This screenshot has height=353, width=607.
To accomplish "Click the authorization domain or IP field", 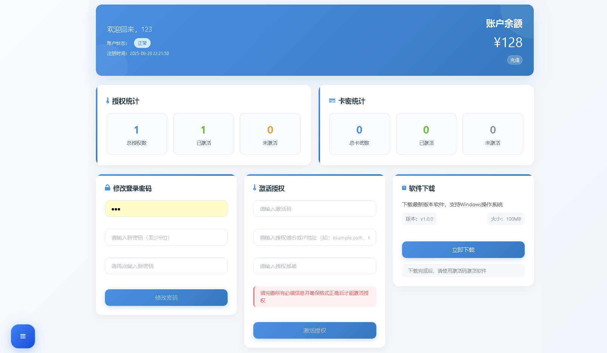I will point(314,237).
